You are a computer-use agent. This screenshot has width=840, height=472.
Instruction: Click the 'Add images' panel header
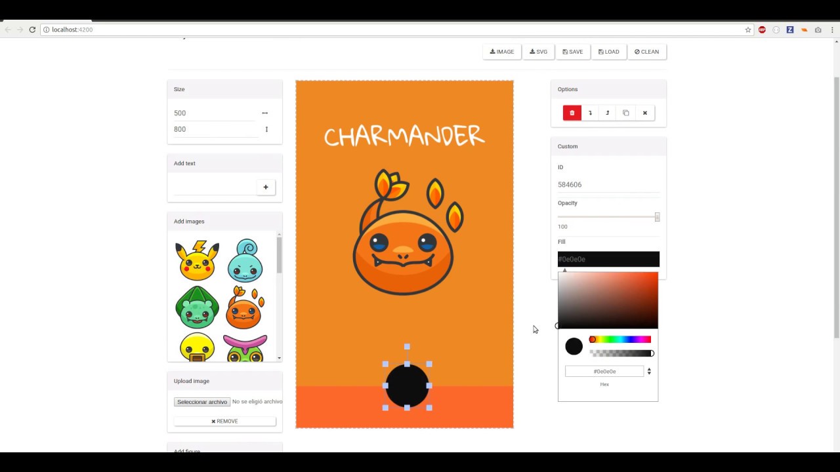(x=224, y=222)
